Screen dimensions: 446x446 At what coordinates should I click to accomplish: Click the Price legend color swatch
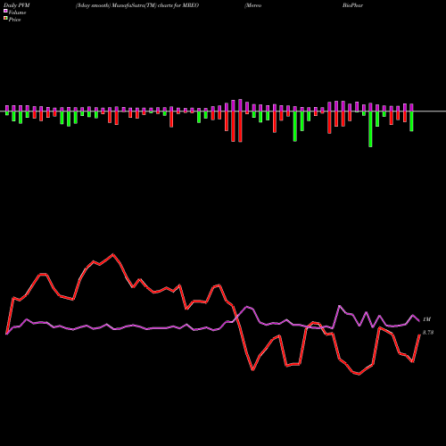click(5, 19)
